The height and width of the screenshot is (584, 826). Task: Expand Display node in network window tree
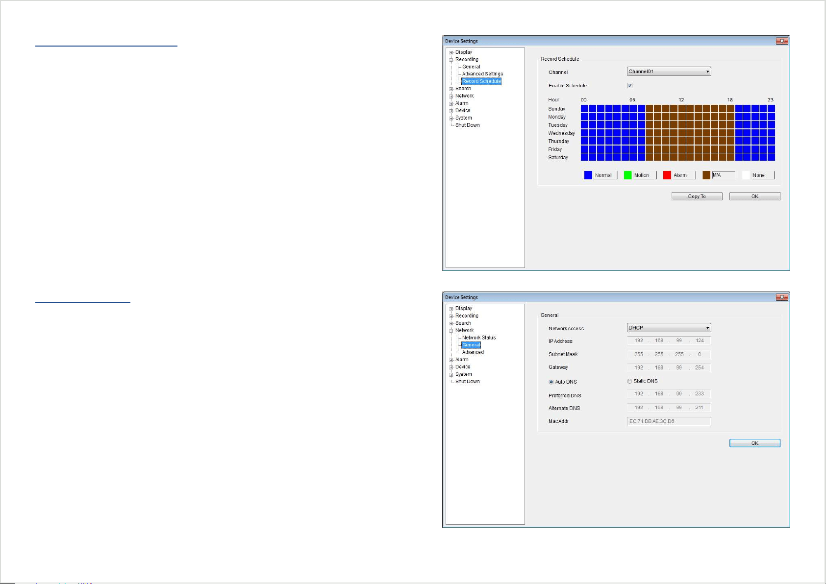coord(451,309)
